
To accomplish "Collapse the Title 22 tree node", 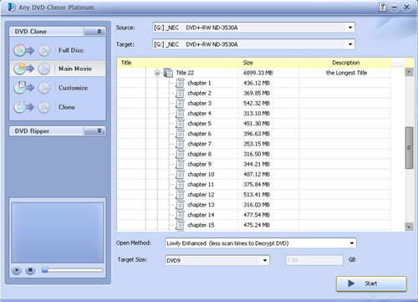I will point(157,73).
